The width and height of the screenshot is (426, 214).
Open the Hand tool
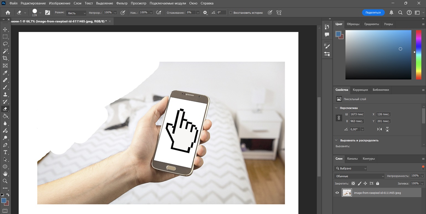tap(5, 174)
